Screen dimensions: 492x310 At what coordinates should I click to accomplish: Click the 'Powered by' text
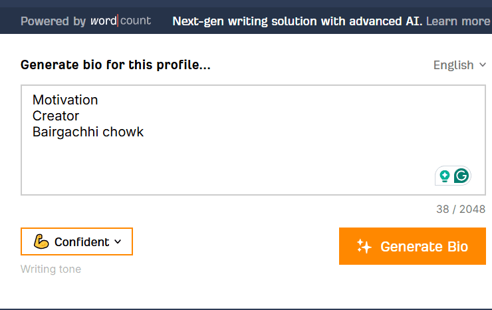53,21
